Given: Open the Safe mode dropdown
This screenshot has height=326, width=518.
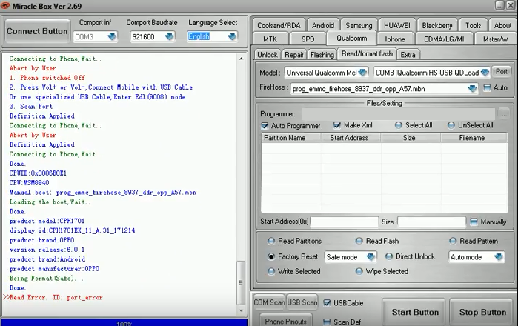Looking at the screenshot, I should click(x=371, y=256).
